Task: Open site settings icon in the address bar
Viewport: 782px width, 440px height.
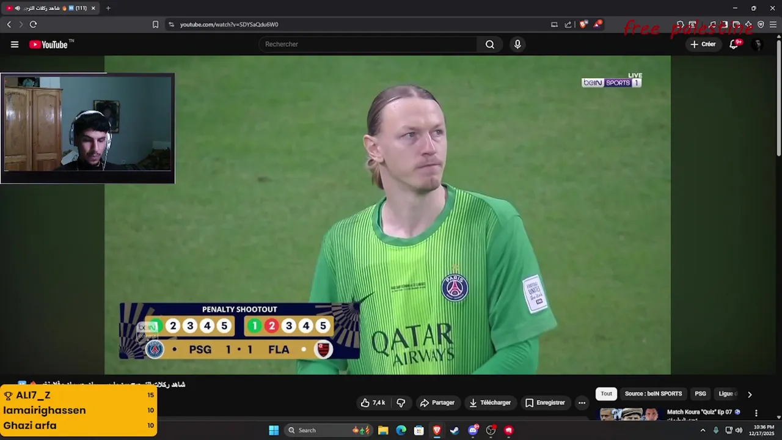Action: pos(171,24)
